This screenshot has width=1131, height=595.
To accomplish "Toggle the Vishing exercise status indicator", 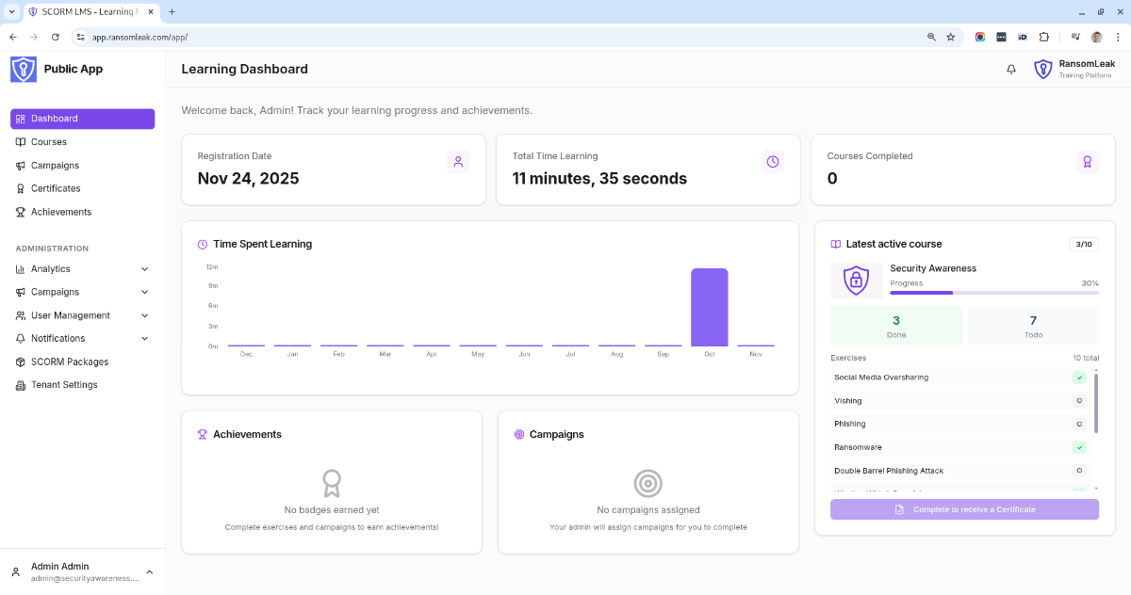I will 1079,401.
